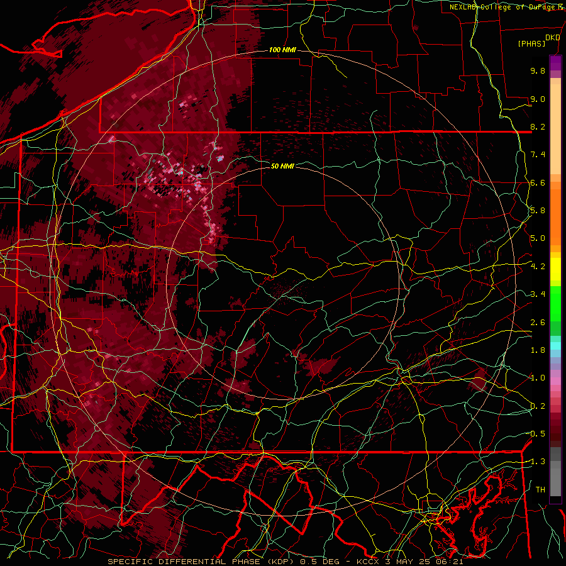Click the "[PHAS]" units label
The image size is (566, 566).
click(531, 43)
